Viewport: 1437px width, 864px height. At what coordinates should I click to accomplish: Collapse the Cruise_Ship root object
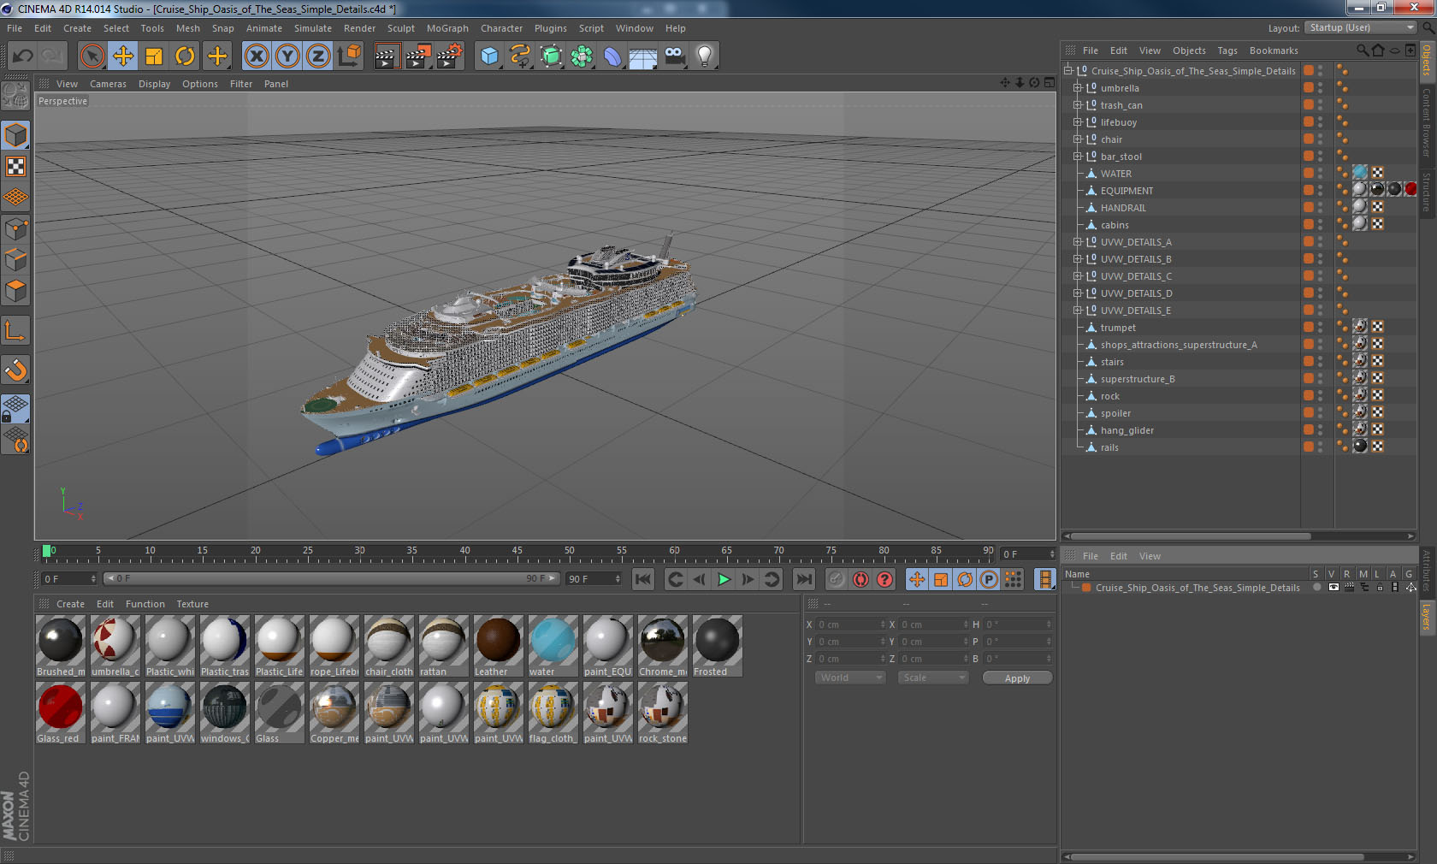coord(1068,71)
